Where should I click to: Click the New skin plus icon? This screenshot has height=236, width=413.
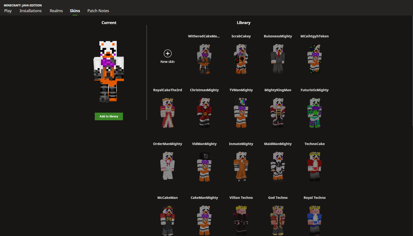click(167, 54)
